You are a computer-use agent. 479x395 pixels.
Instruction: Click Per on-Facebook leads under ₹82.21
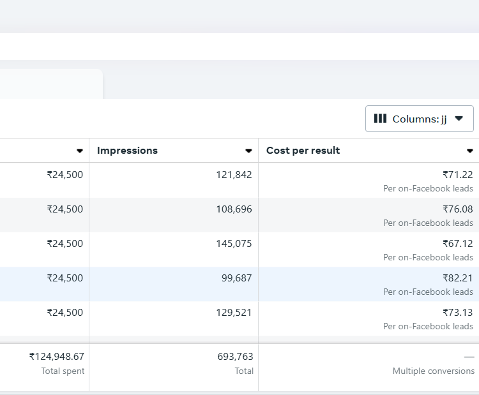[x=429, y=292]
